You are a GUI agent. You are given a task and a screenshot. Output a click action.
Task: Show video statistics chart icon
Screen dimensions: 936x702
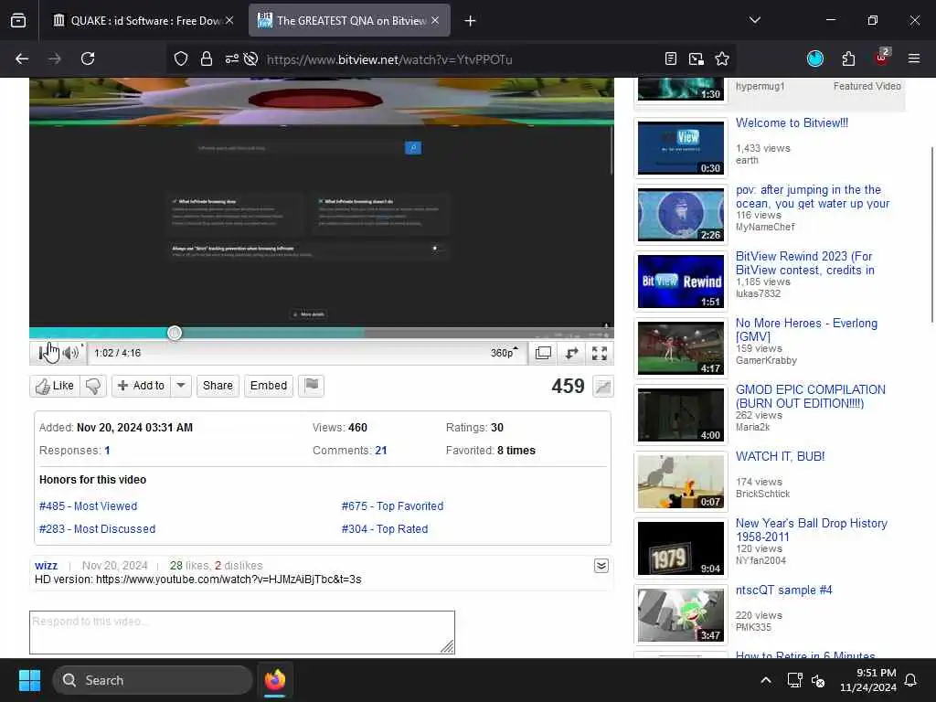[x=603, y=387]
